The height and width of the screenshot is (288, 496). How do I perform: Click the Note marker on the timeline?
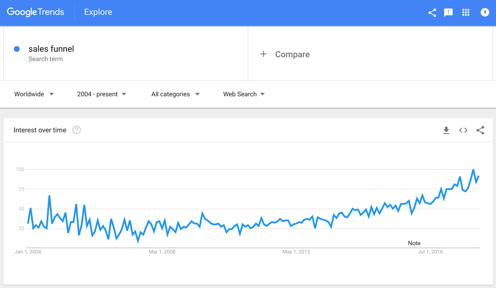coord(414,243)
